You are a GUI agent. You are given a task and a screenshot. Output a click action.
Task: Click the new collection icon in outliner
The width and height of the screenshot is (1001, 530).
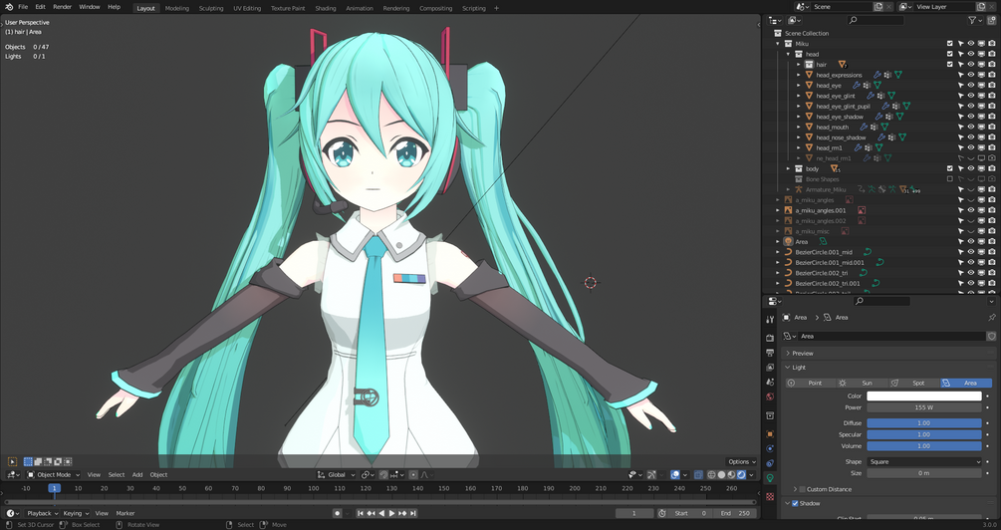991,21
